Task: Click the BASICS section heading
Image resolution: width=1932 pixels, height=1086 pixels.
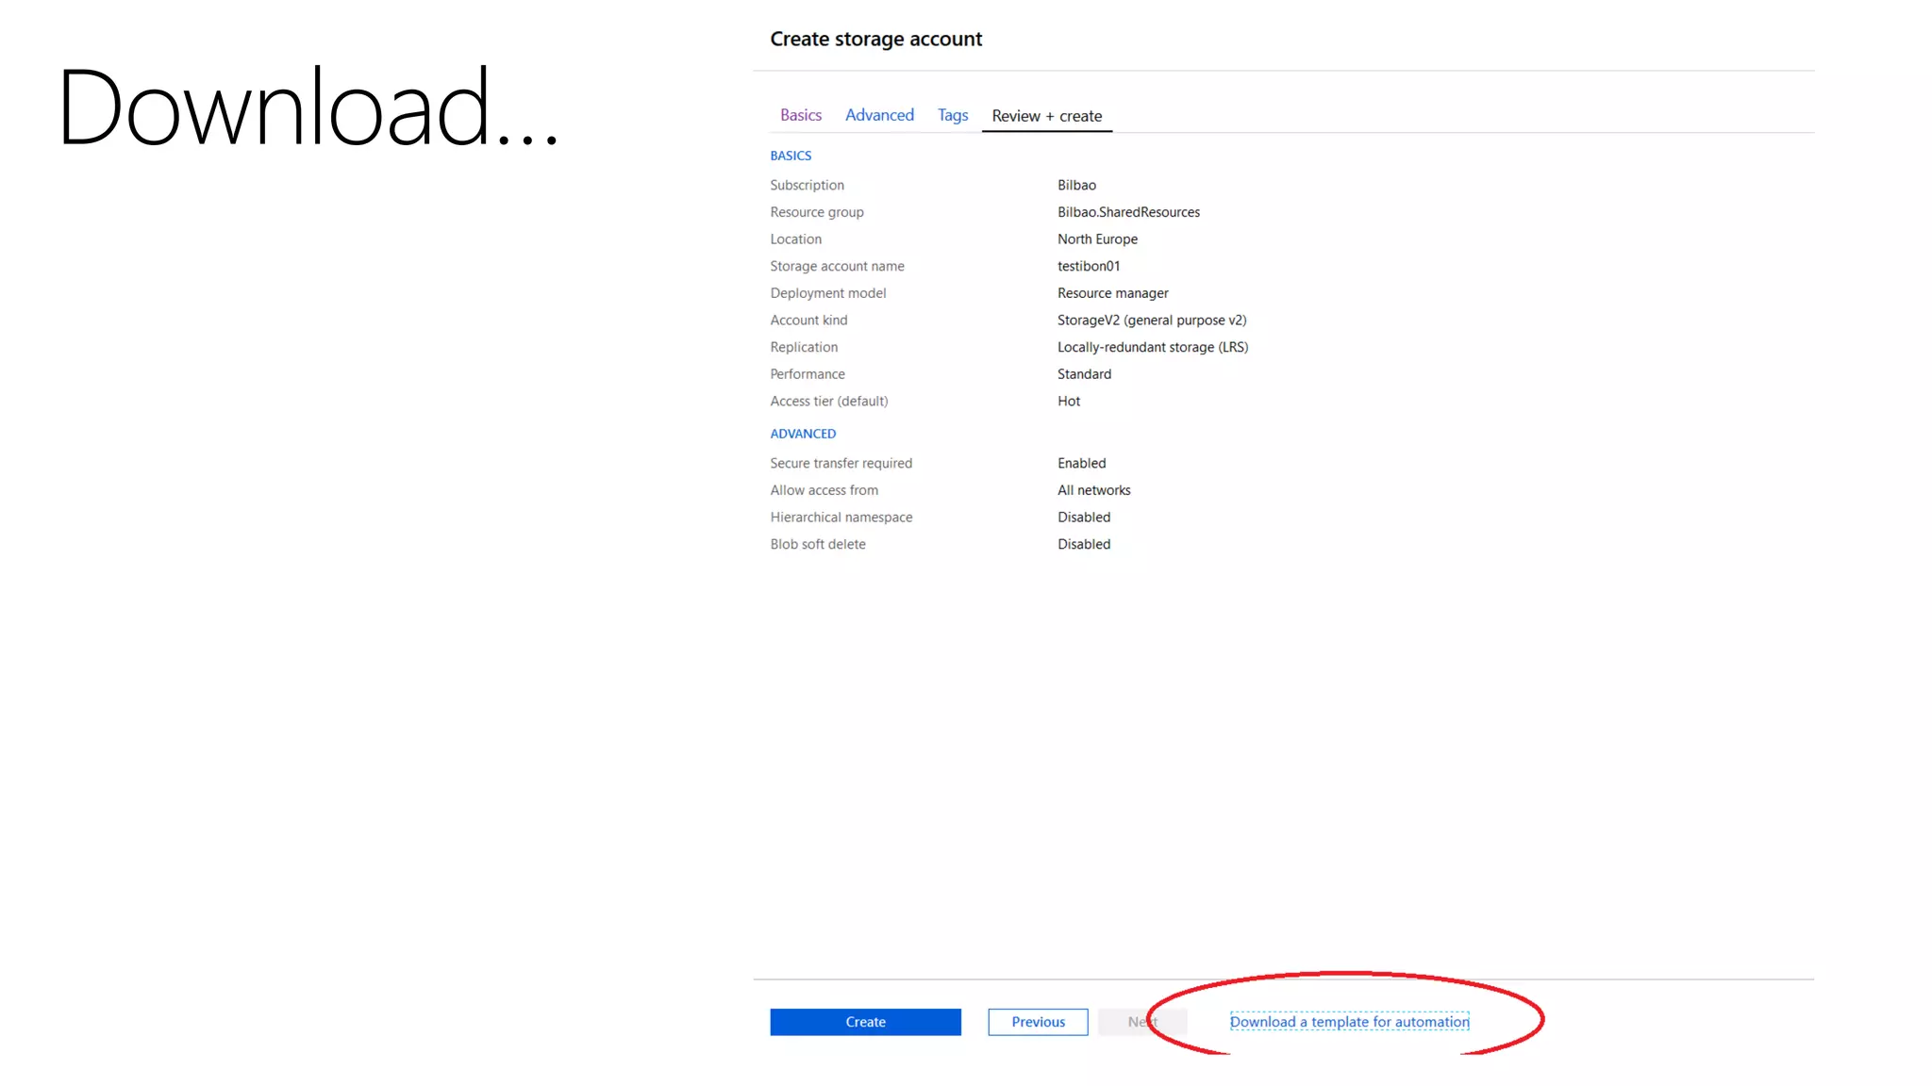Action: click(x=790, y=156)
